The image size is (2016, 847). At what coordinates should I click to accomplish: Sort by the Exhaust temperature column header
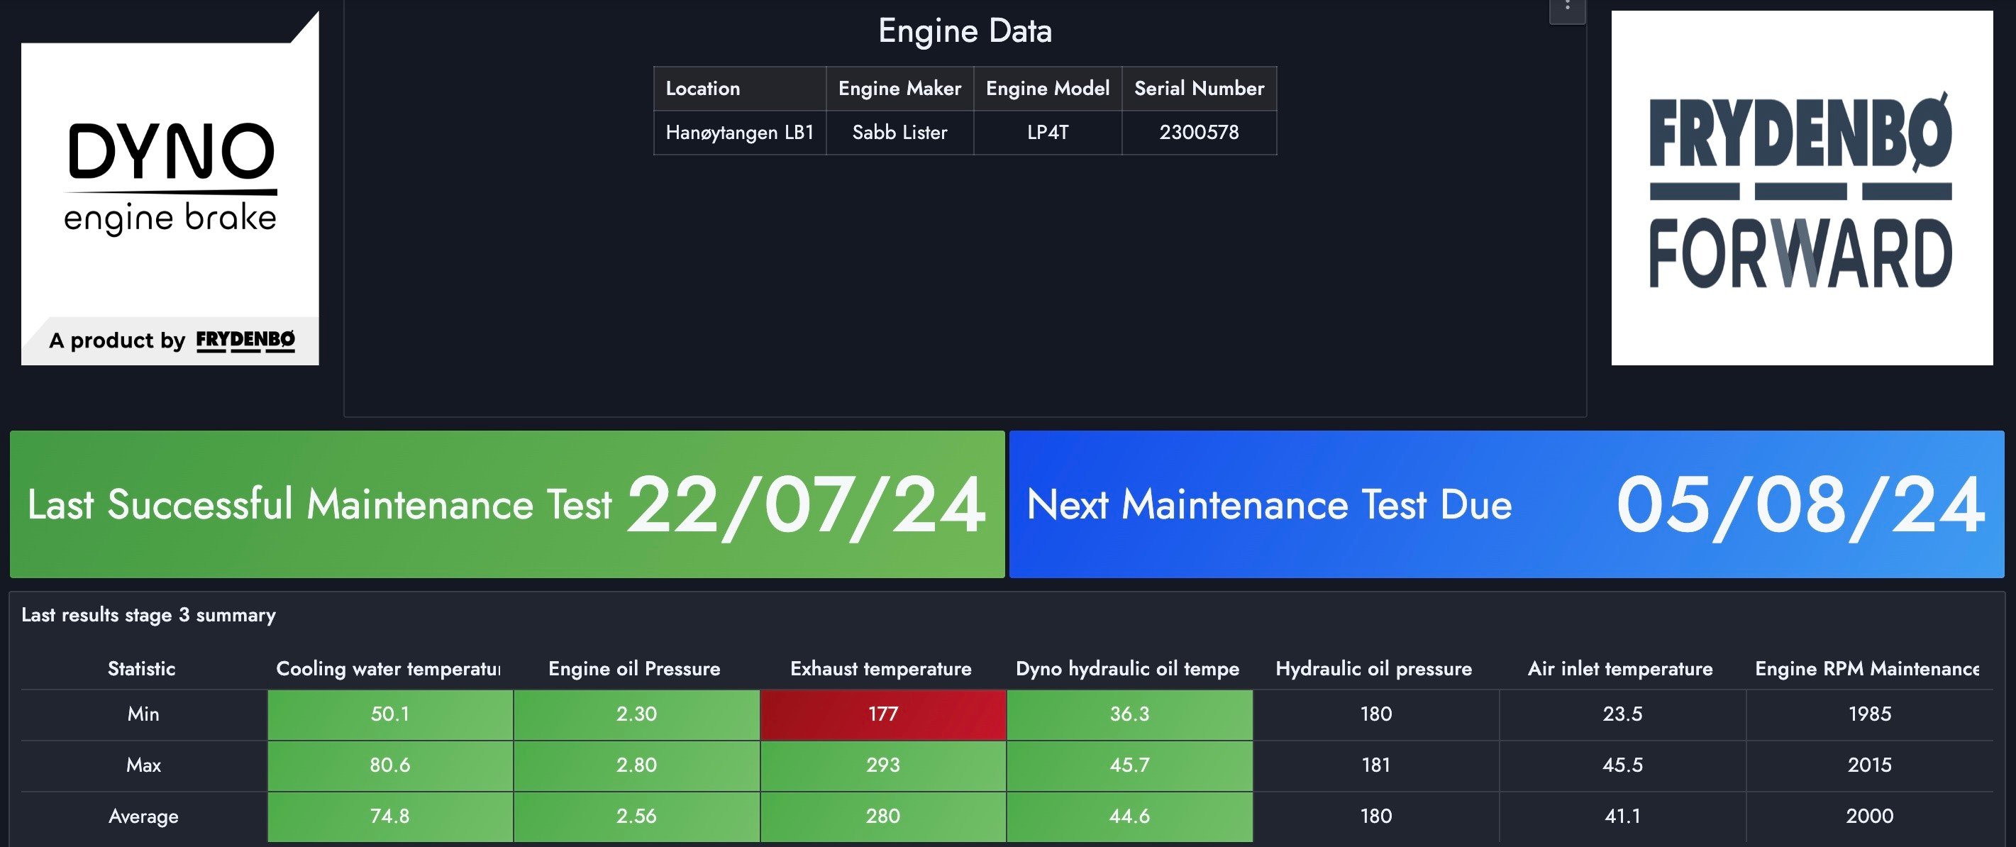(x=881, y=670)
